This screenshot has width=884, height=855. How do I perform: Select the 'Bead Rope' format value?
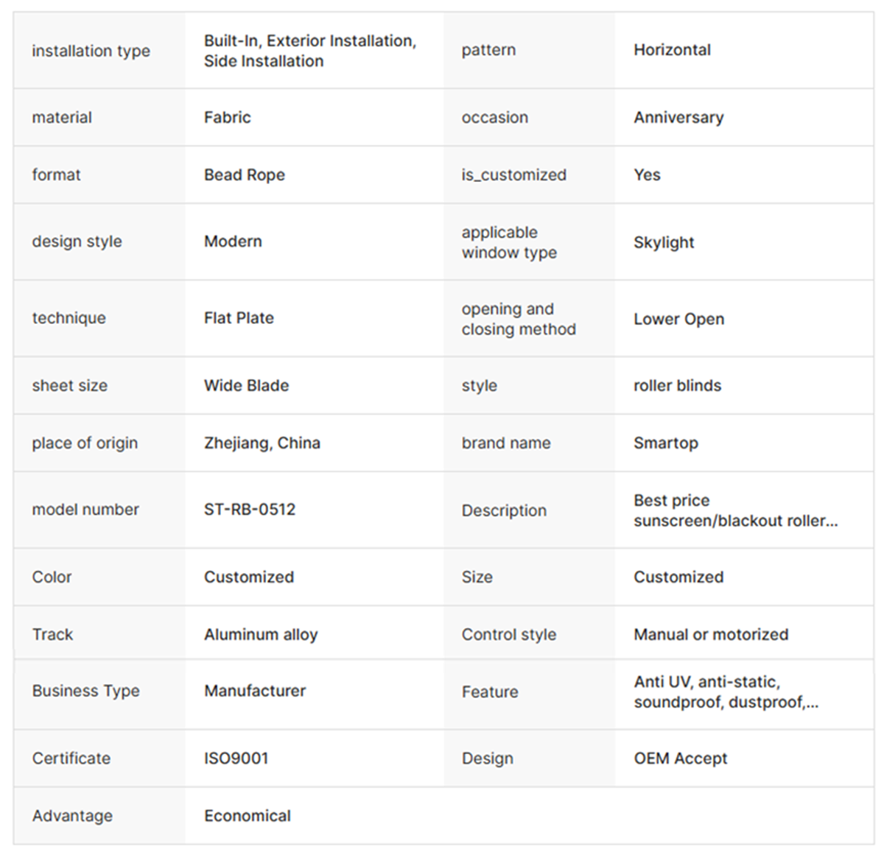tap(244, 175)
